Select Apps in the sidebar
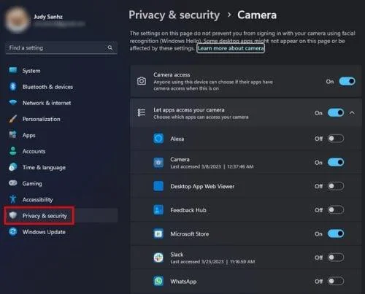365x294 pixels. click(62, 135)
